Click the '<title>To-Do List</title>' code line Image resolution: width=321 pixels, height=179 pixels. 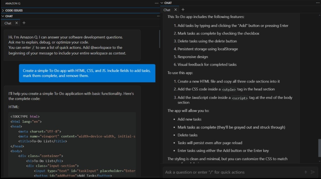tap(43, 141)
